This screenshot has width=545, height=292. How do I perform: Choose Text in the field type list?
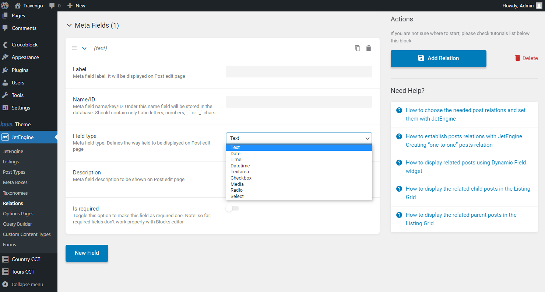(x=299, y=147)
